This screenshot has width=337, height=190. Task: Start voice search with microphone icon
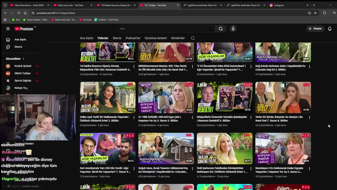[233, 28]
